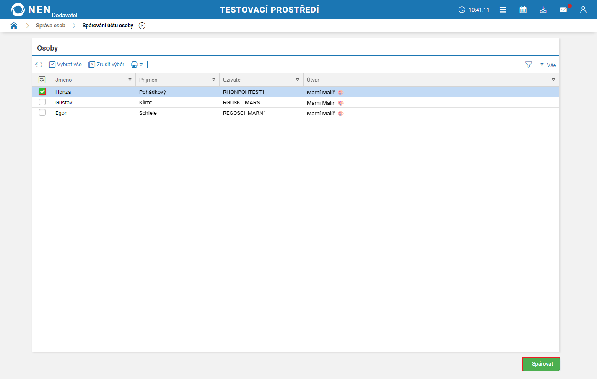Uncheck the checkbox for Honza
The height and width of the screenshot is (379, 597).
pyautogui.click(x=42, y=91)
